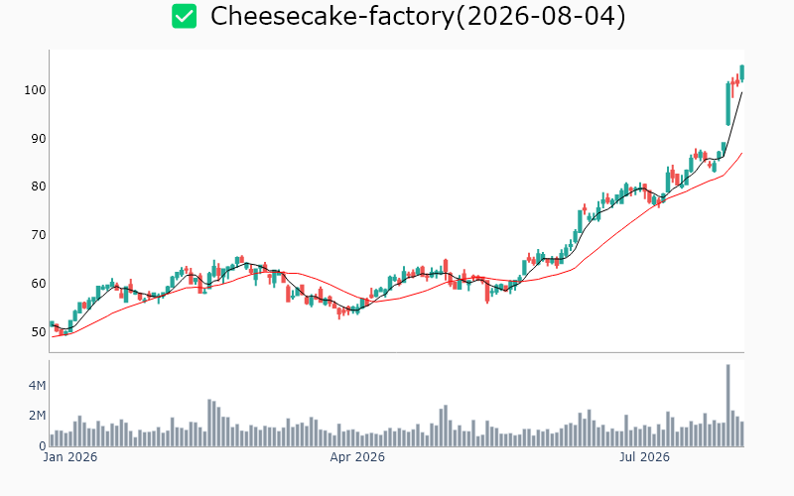794x496 pixels.
Task: Click the large green gap-up candlestick
Action: pos(728,104)
